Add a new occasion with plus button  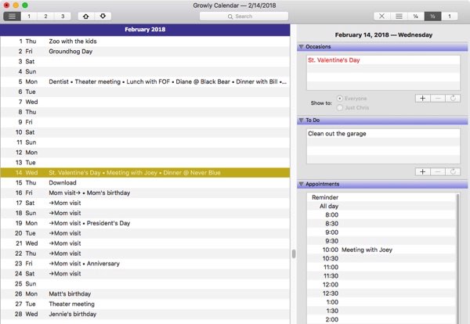pyautogui.click(x=423, y=99)
